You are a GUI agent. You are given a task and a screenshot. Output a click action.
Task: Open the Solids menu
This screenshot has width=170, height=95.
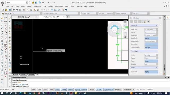[x=73, y=6]
